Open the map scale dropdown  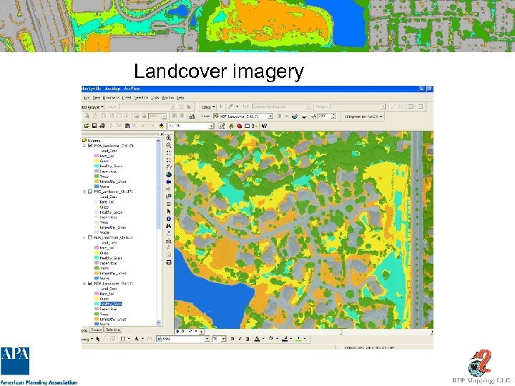(211, 126)
